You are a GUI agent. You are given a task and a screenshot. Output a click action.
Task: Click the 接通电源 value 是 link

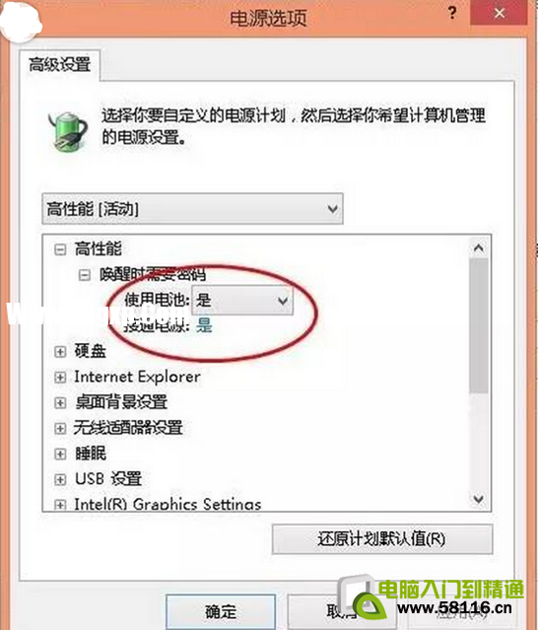(204, 325)
